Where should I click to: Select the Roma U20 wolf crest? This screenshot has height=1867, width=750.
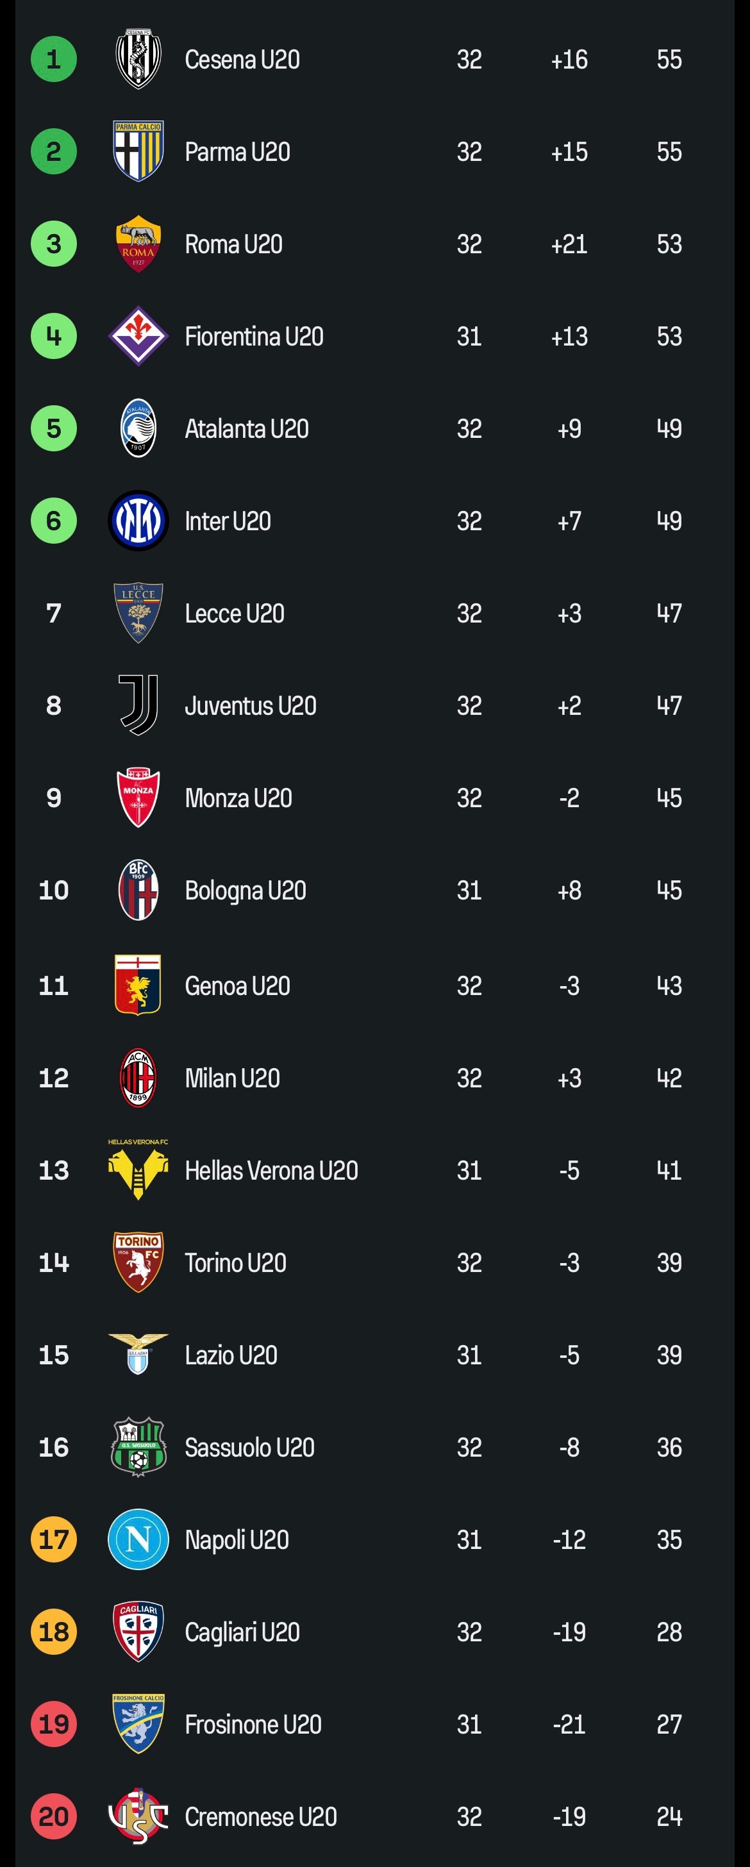click(138, 244)
